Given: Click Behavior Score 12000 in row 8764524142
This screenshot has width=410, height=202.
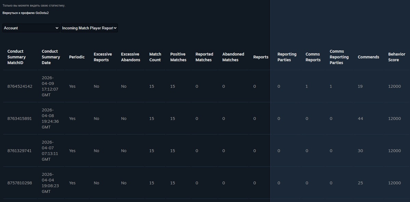Looking at the screenshot, I should (x=395, y=86).
